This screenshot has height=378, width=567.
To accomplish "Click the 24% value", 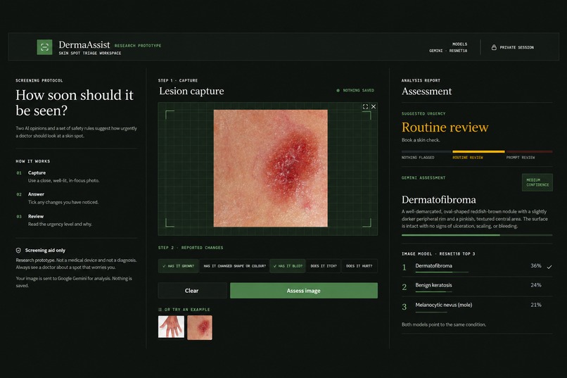I will (x=536, y=285).
